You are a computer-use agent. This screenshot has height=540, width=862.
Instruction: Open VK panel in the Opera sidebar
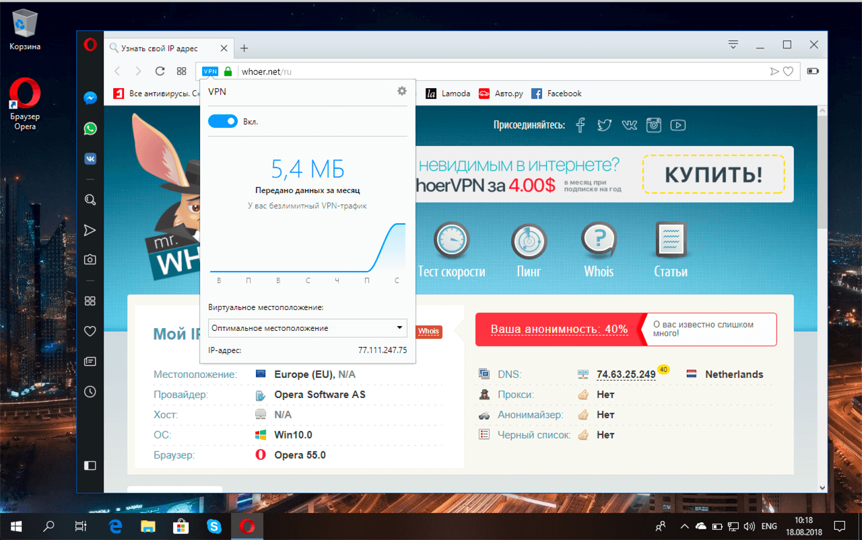point(90,159)
